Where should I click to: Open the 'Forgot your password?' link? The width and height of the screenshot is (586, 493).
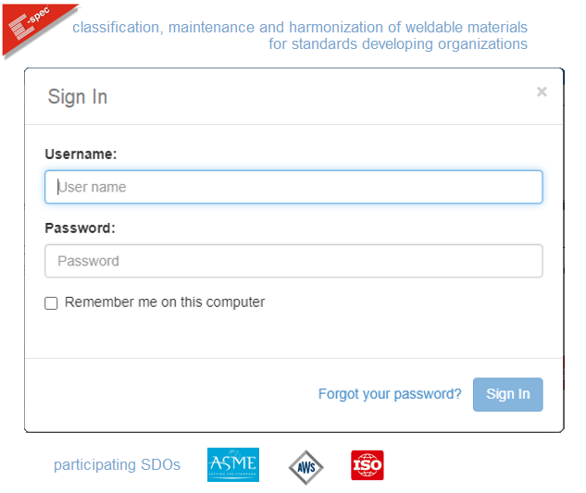pos(390,394)
